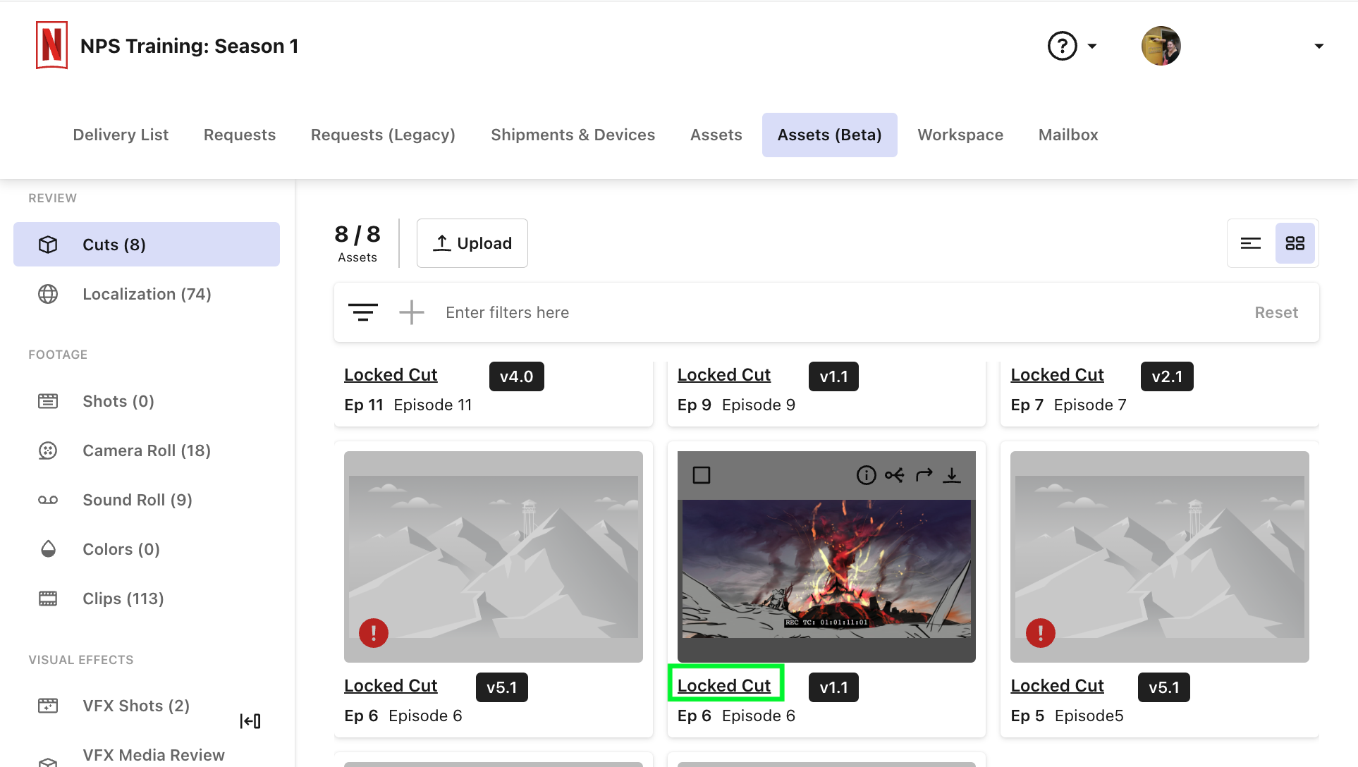Switch to grid view layout

click(1295, 243)
